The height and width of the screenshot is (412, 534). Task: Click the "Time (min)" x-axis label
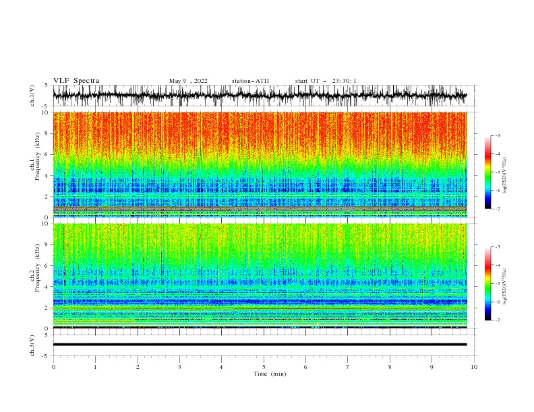pos(270,374)
